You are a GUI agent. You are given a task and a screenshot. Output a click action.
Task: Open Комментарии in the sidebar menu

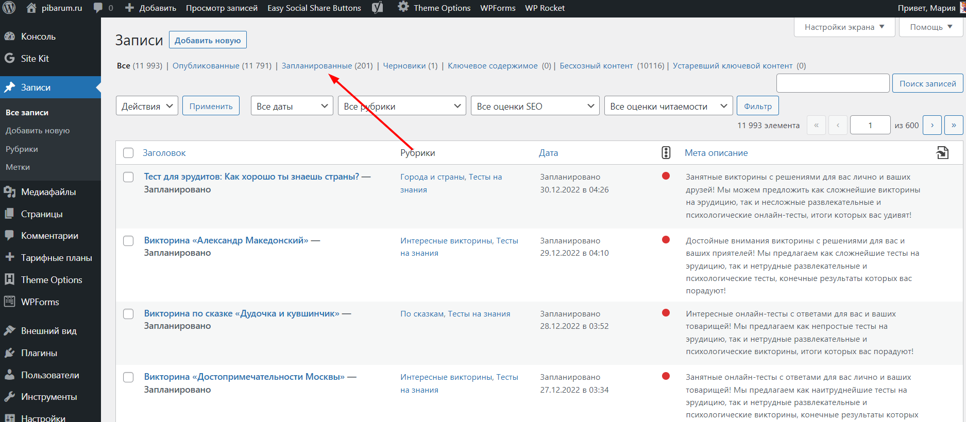(x=49, y=236)
